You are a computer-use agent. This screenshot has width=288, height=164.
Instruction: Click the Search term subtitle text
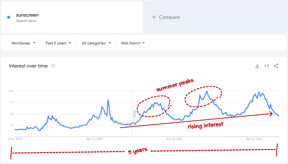point(26,21)
